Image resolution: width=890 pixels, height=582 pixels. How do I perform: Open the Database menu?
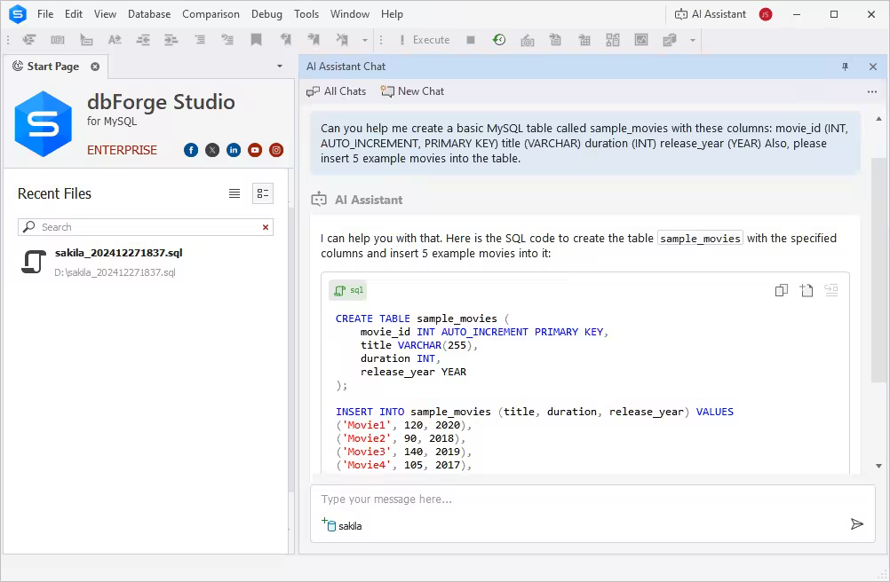[148, 13]
